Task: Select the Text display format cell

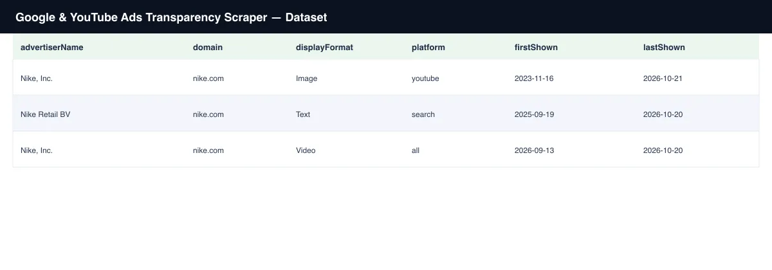Action: click(x=303, y=114)
